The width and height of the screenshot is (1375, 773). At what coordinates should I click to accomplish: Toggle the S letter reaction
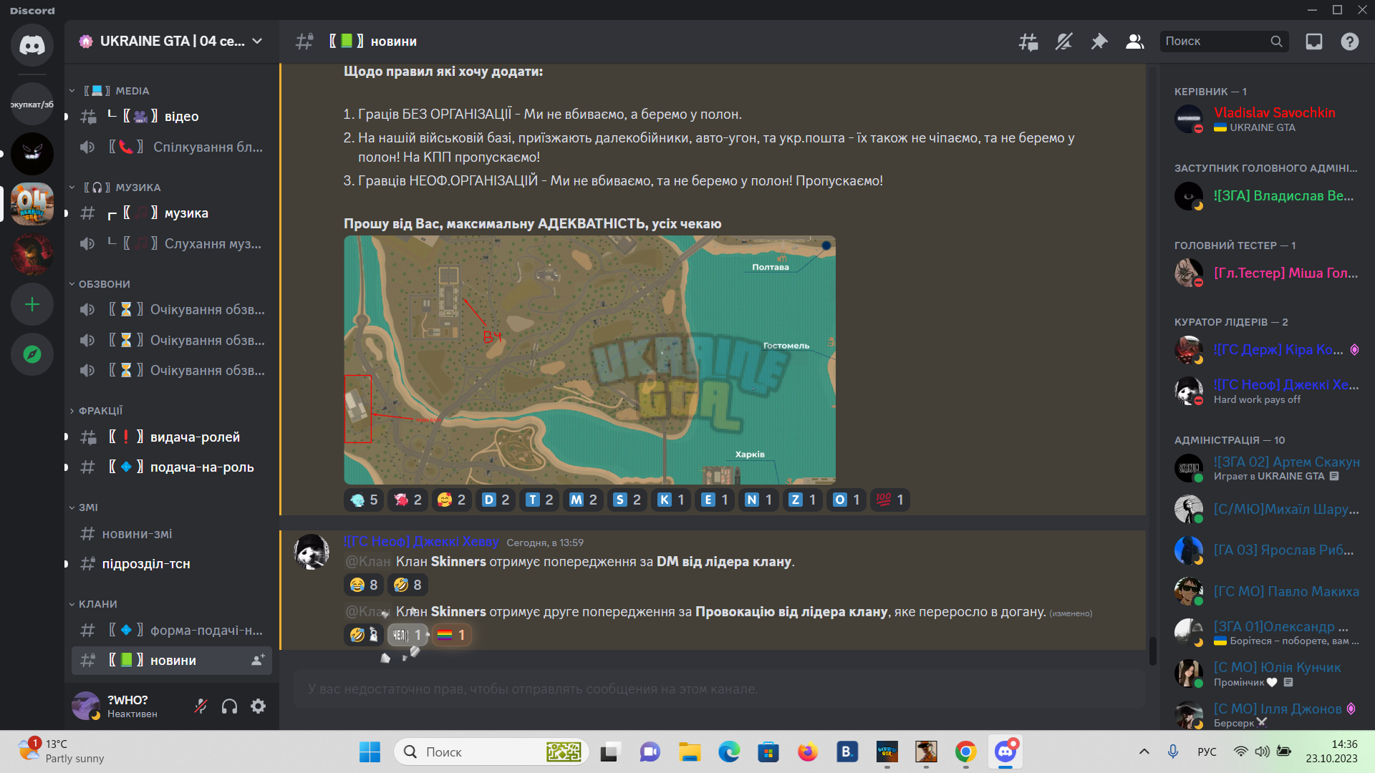(x=627, y=500)
